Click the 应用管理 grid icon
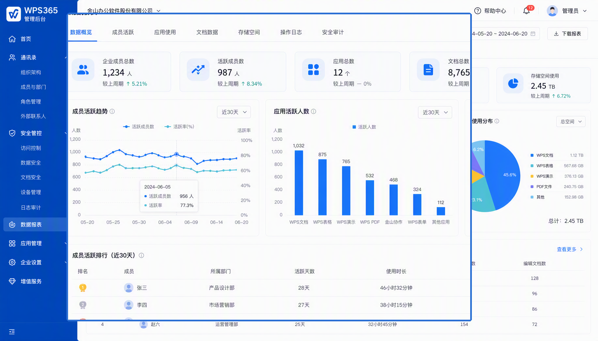This screenshot has width=598, height=341. (x=12, y=243)
